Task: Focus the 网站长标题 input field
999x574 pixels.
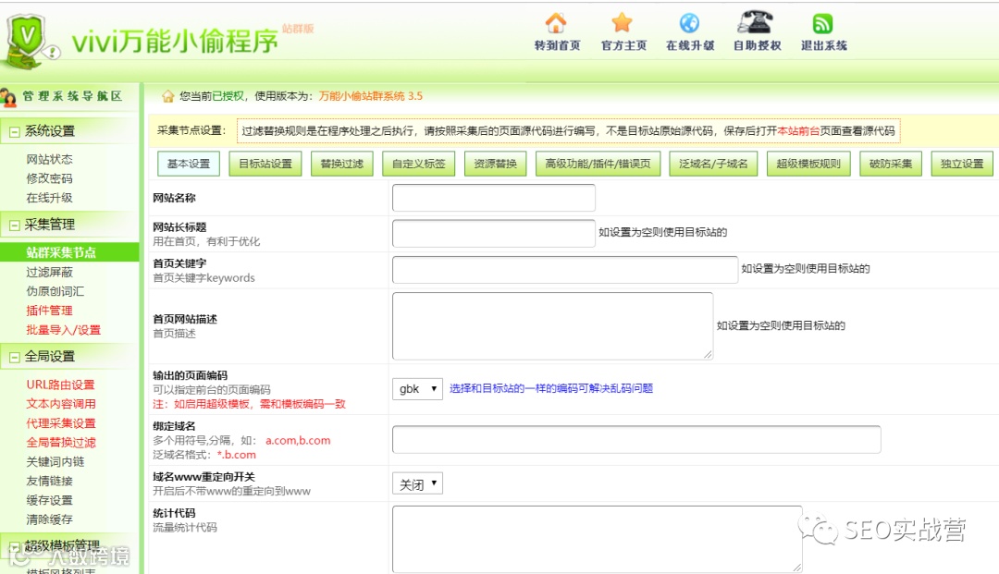Action: coord(494,234)
